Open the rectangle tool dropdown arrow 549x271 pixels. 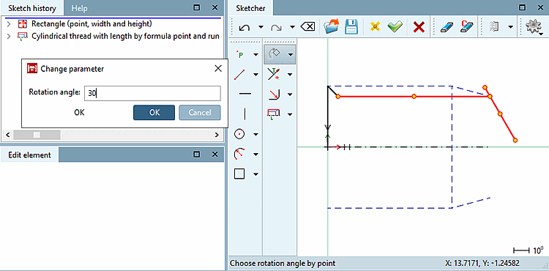click(255, 174)
